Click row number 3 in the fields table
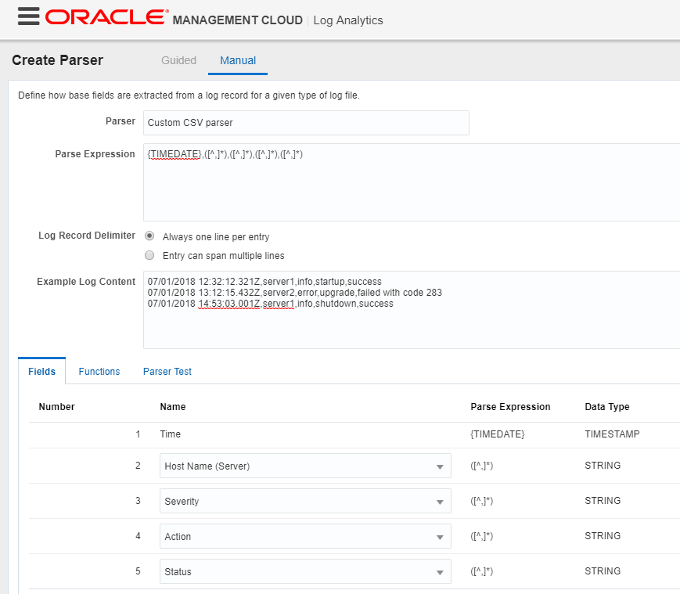The image size is (680, 594). (138, 500)
